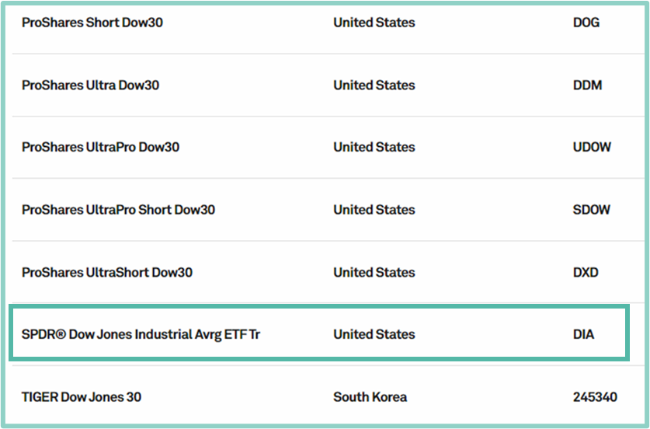Select the DXD ticker symbol

pos(586,272)
